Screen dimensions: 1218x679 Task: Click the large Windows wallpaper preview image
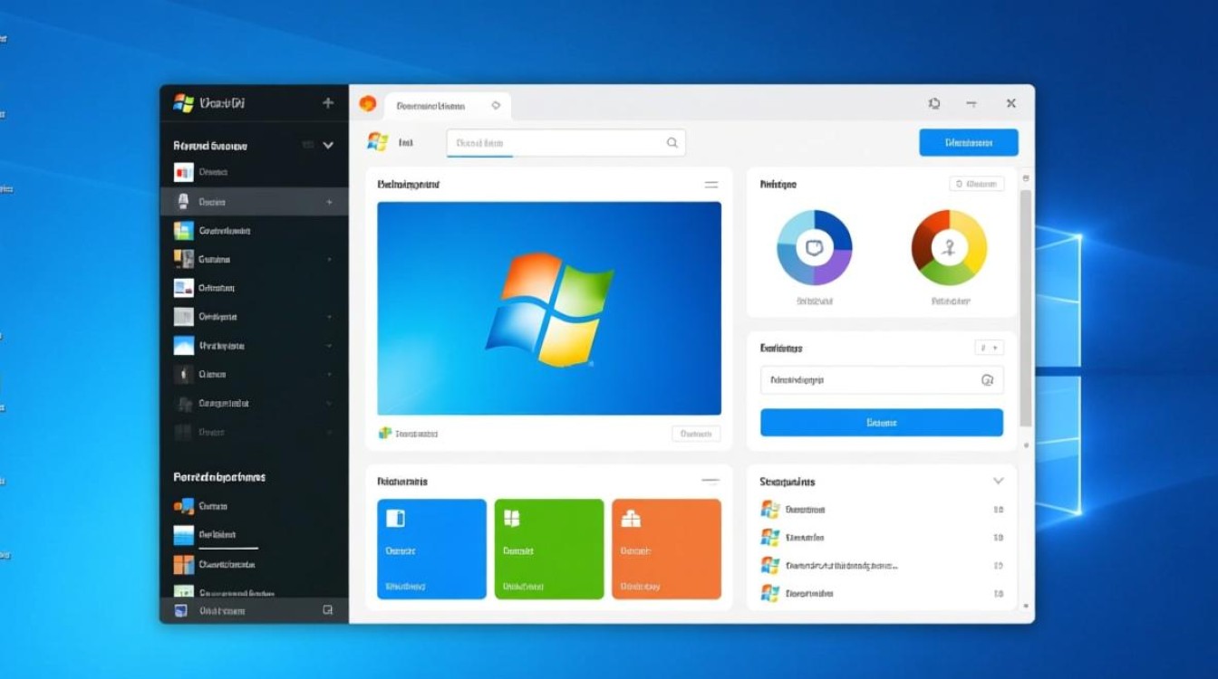(548, 308)
